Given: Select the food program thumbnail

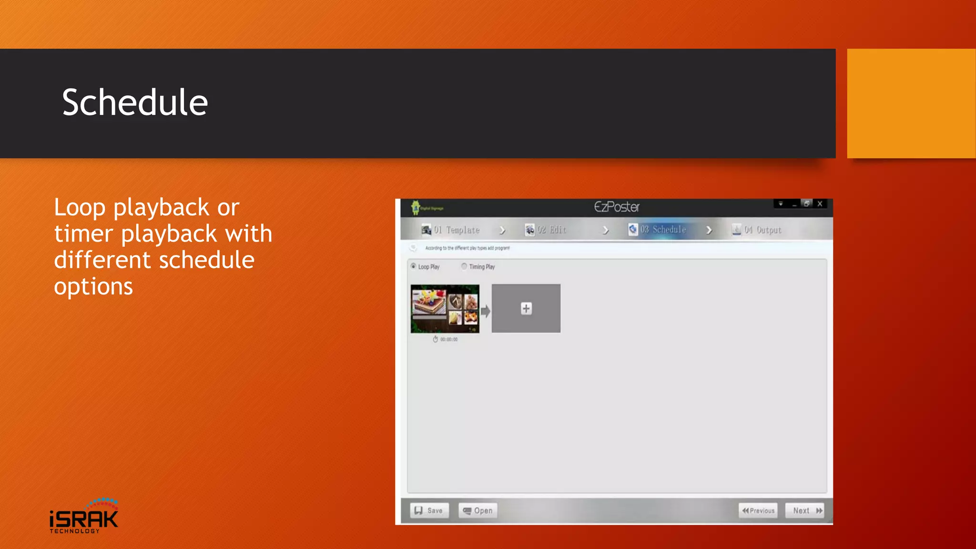Looking at the screenshot, I should (x=445, y=308).
